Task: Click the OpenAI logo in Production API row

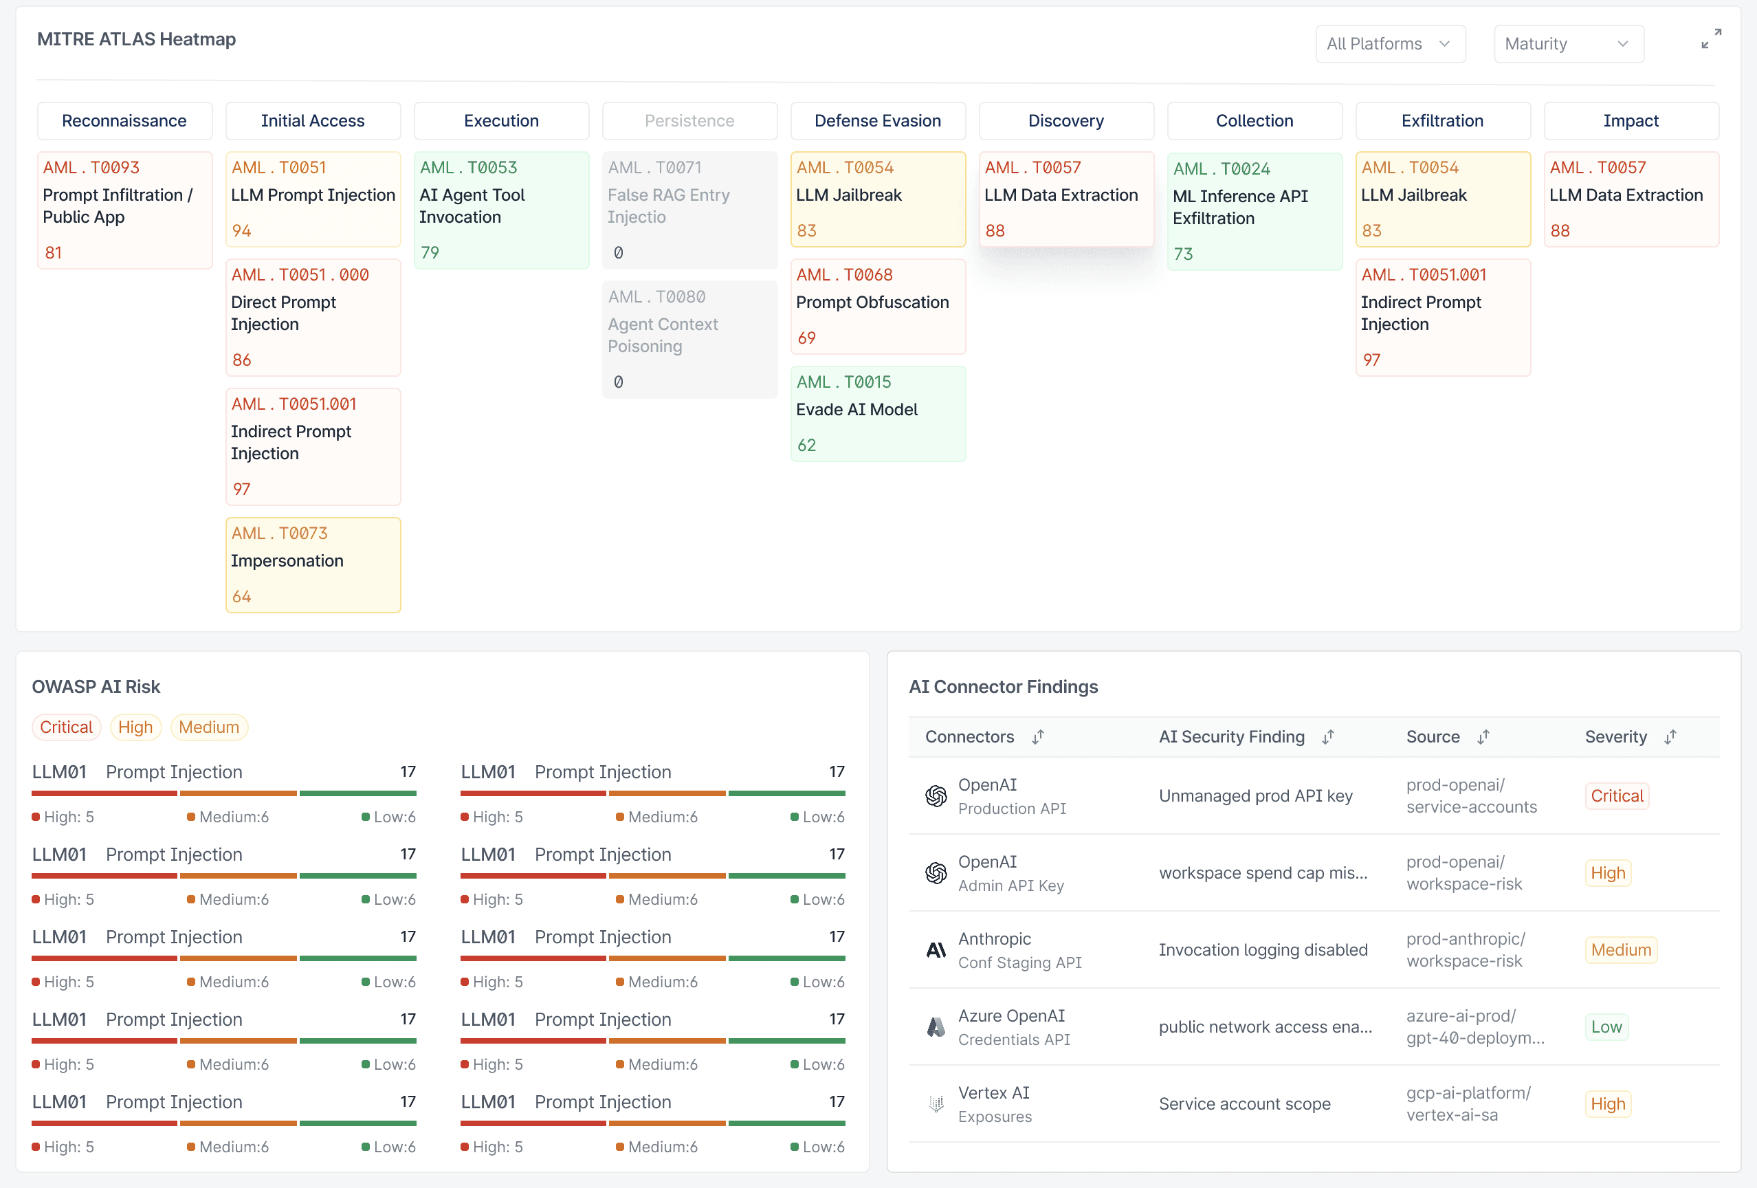Action: click(936, 795)
